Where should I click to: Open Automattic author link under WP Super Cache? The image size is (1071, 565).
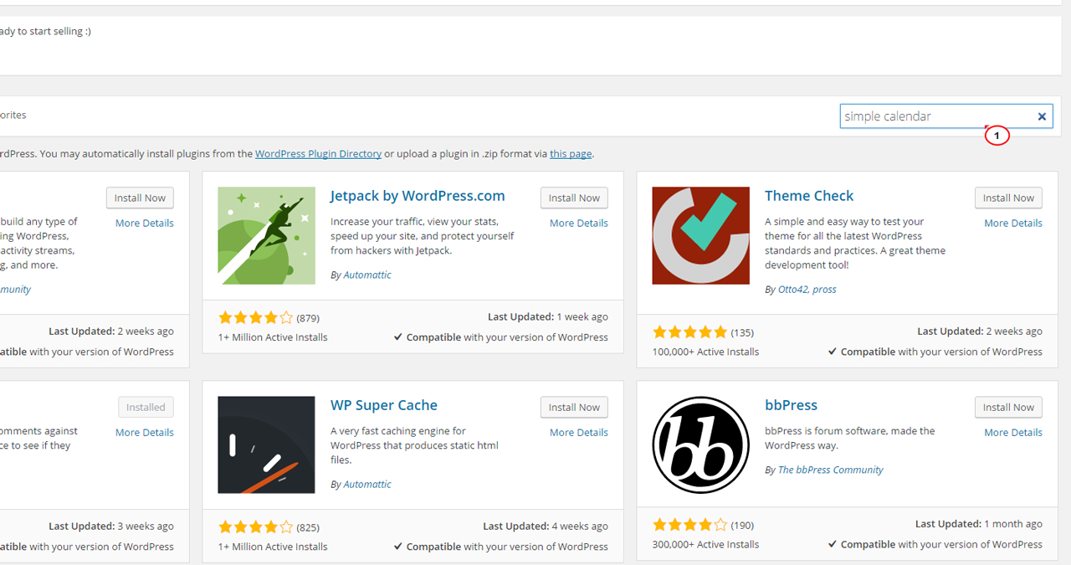[367, 484]
